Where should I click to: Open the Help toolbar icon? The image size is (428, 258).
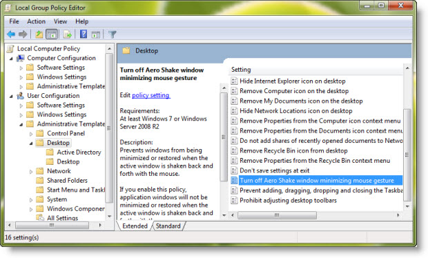[84, 34]
